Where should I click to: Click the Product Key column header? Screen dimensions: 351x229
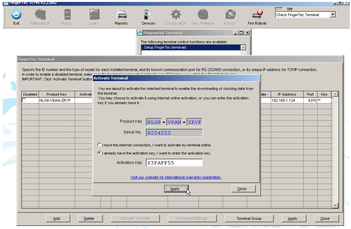[x=57, y=94]
